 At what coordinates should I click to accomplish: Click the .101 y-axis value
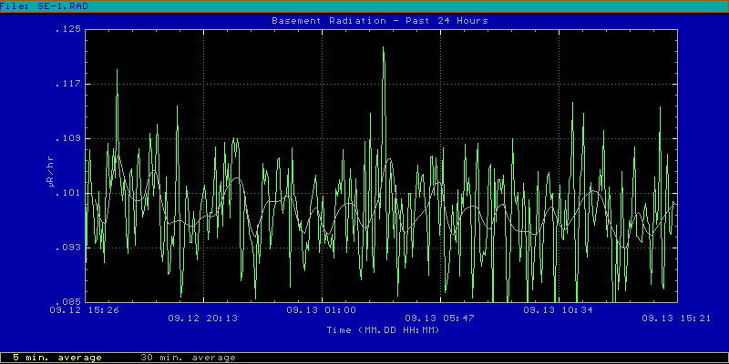[67, 193]
